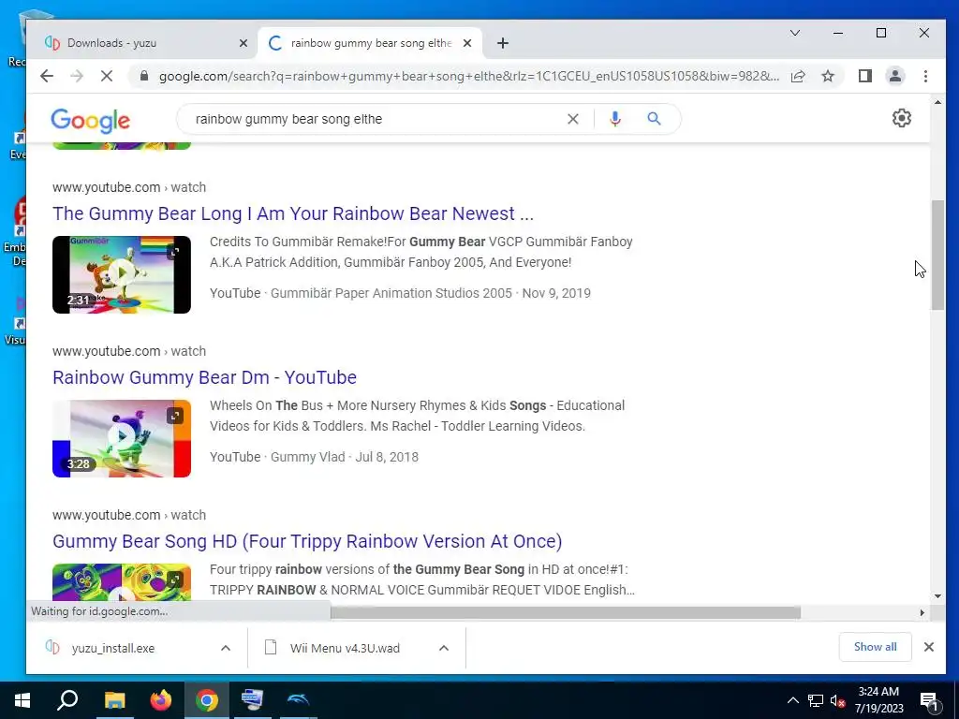Open the Dolphin emulator taskbar icon

click(x=299, y=700)
